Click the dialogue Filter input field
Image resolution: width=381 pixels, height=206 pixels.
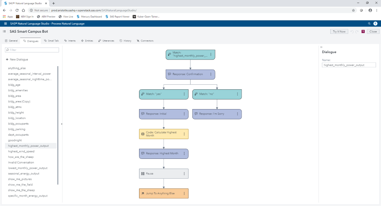pos(32,50)
